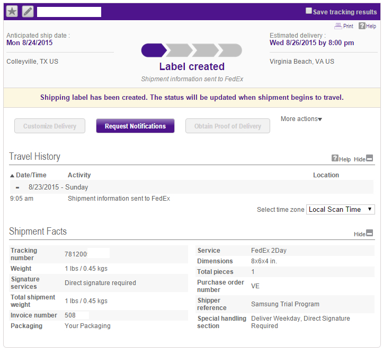Click the estimated delivery date Wed 8/26/2015

pos(311,42)
